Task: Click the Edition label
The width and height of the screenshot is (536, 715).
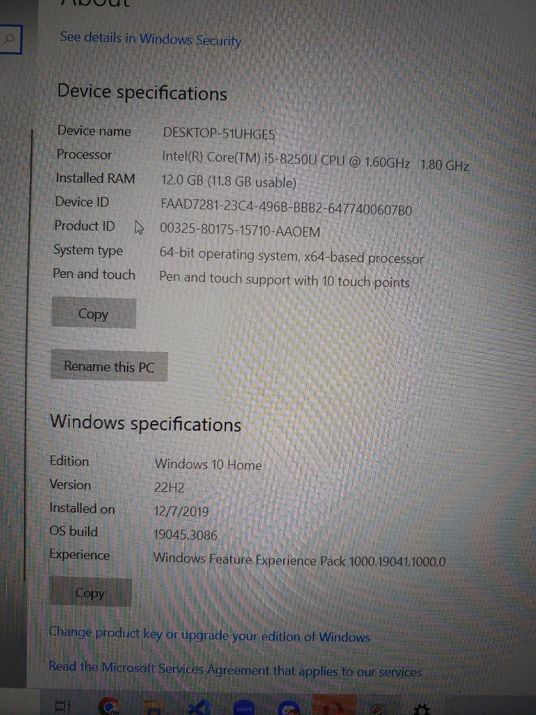Action: (69, 461)
